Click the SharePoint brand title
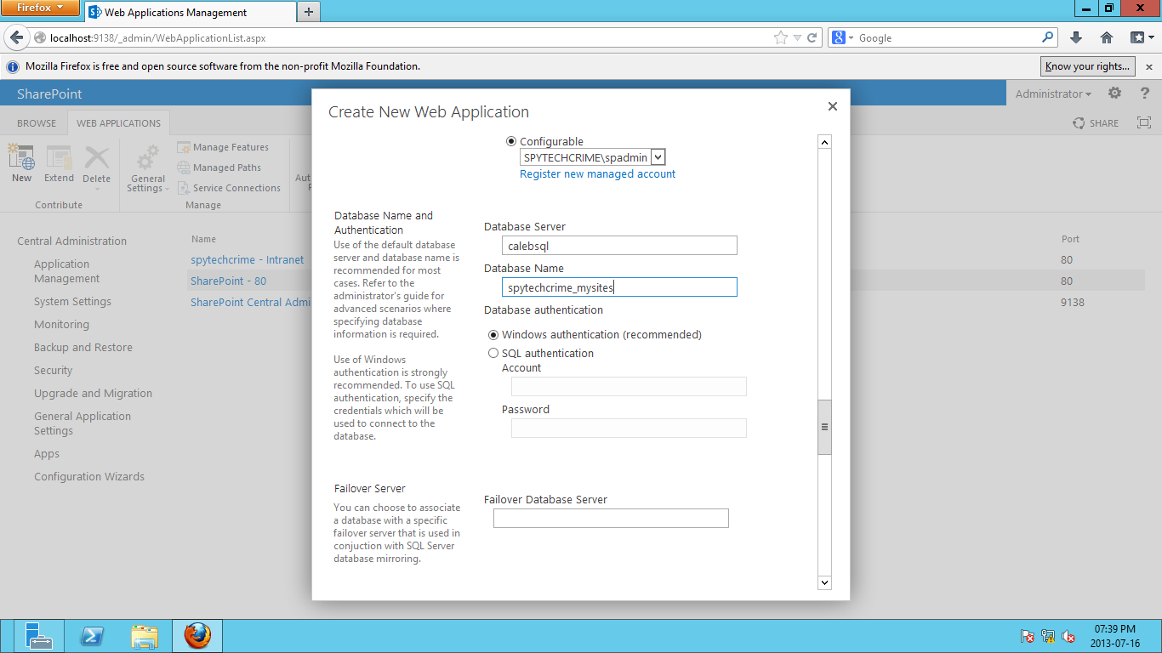1162x653 pixels. 49,94
